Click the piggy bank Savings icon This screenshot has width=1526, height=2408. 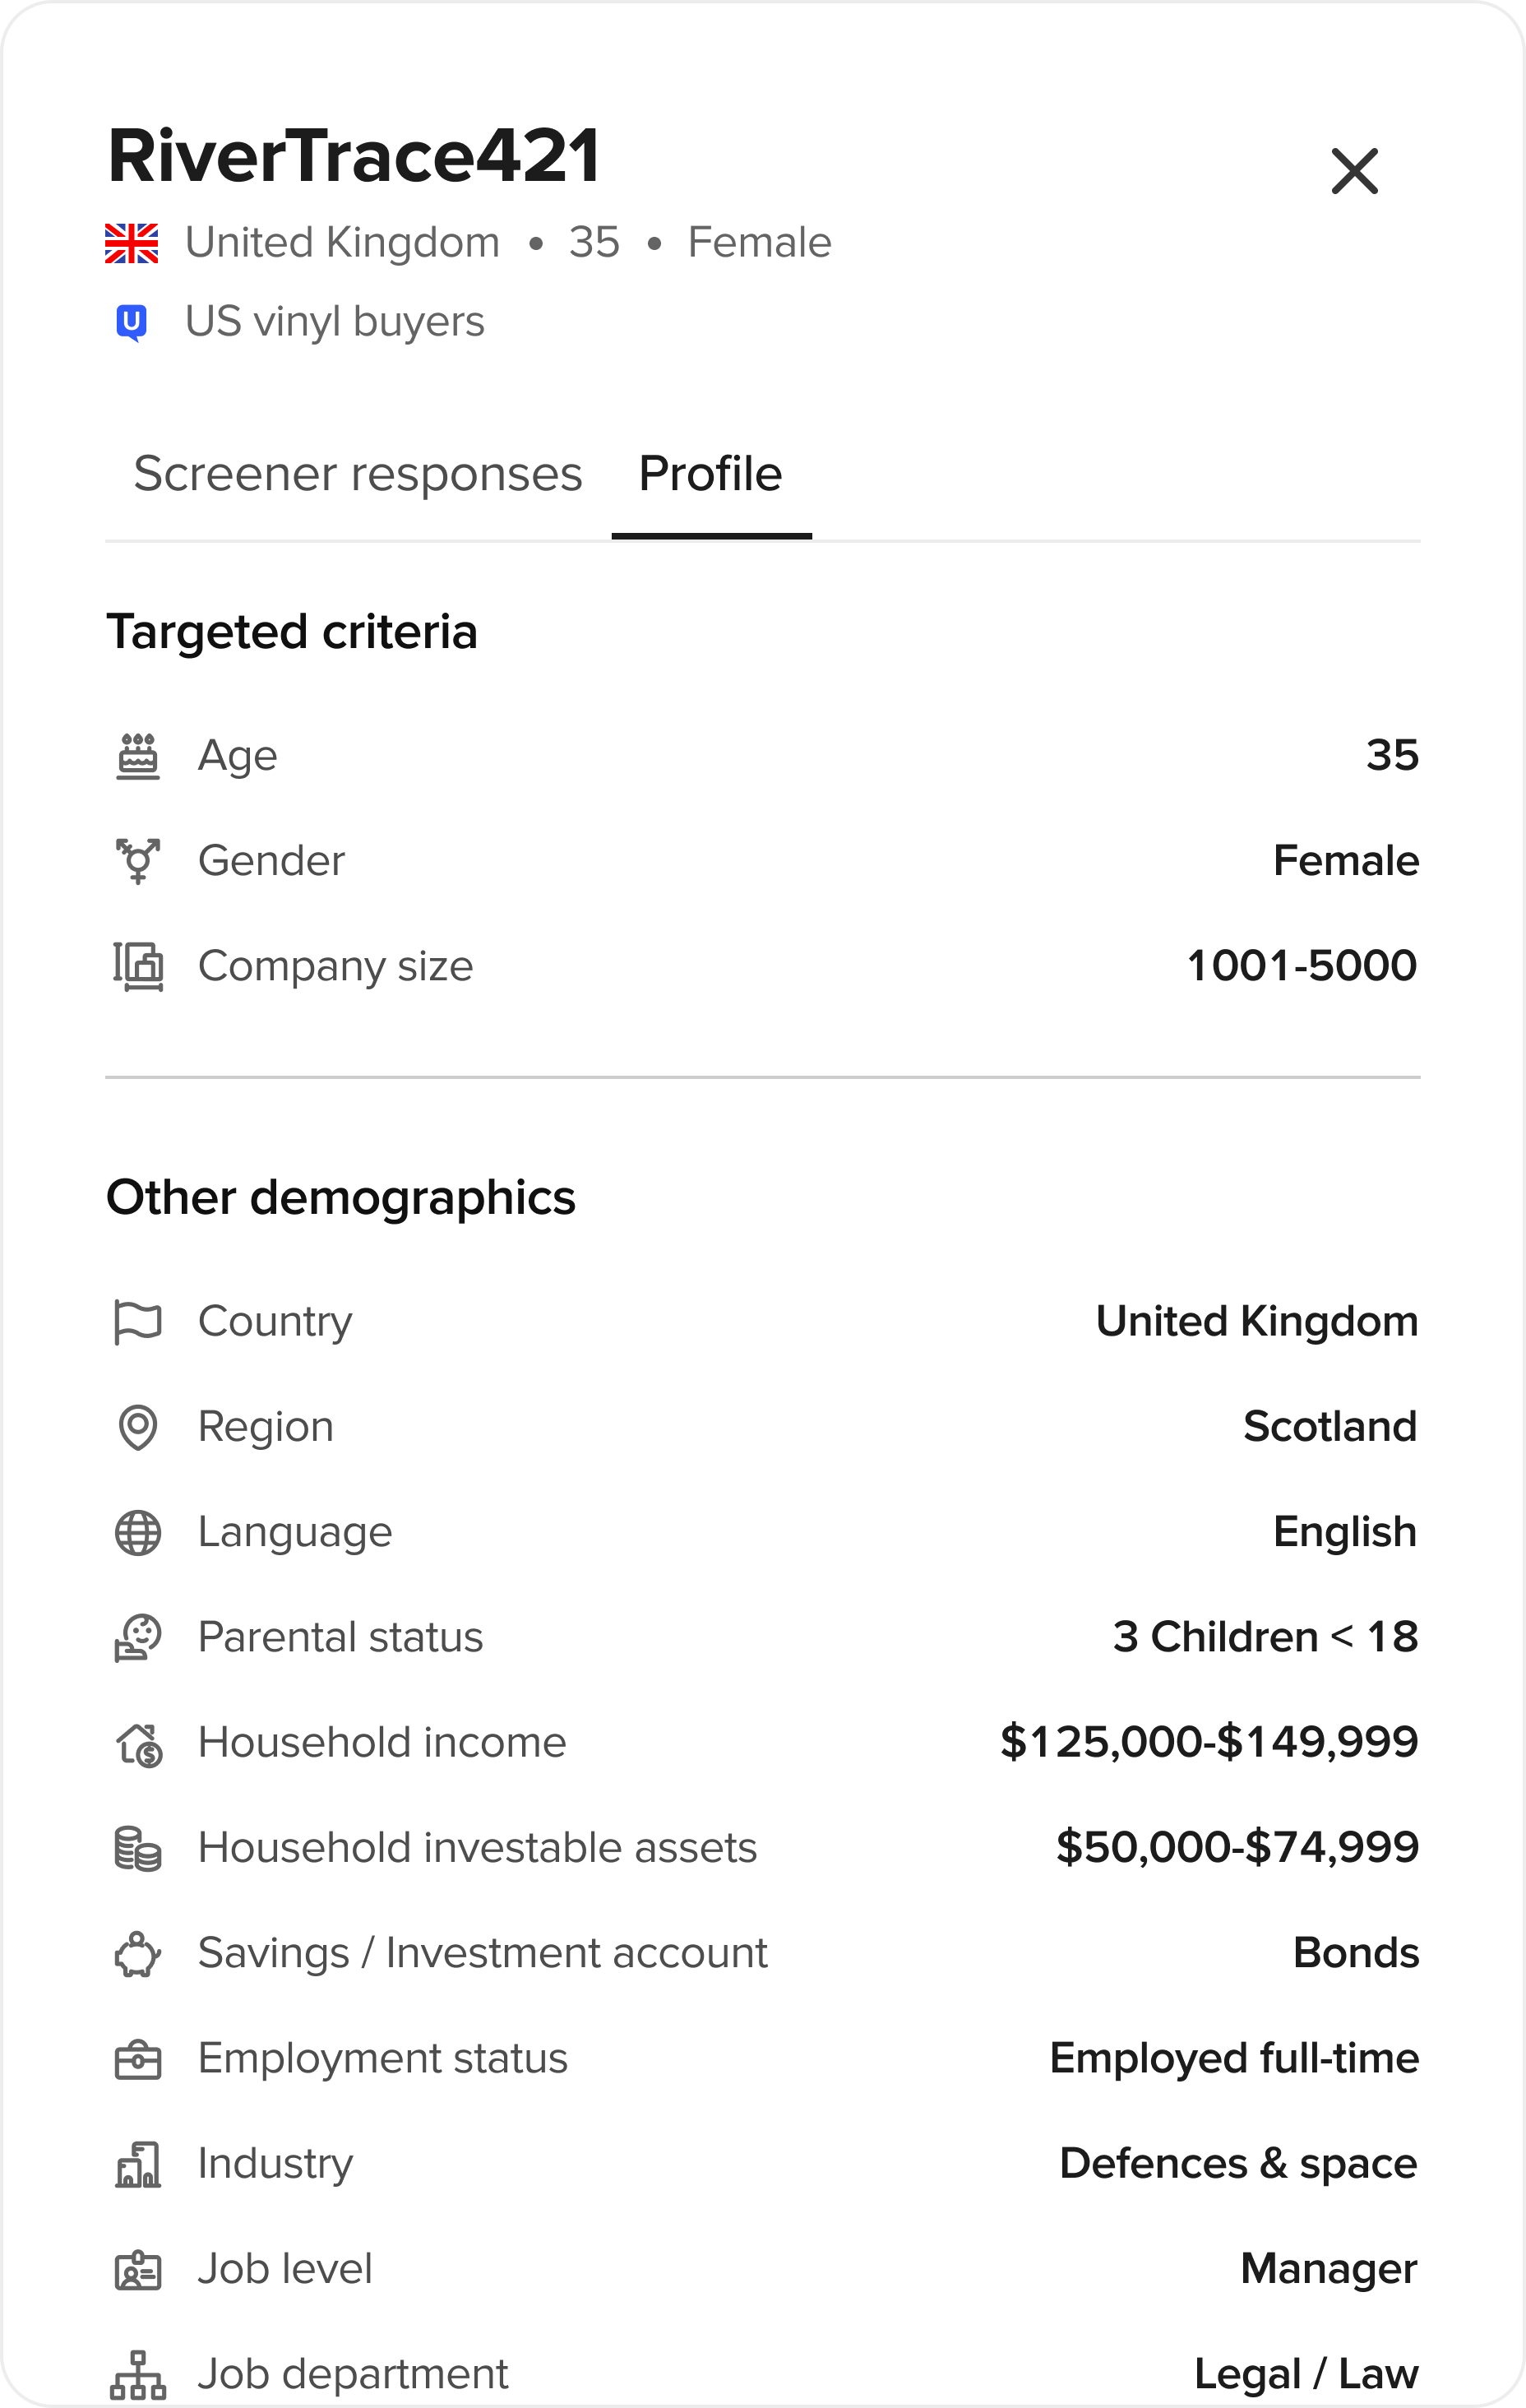[138, 1954]
